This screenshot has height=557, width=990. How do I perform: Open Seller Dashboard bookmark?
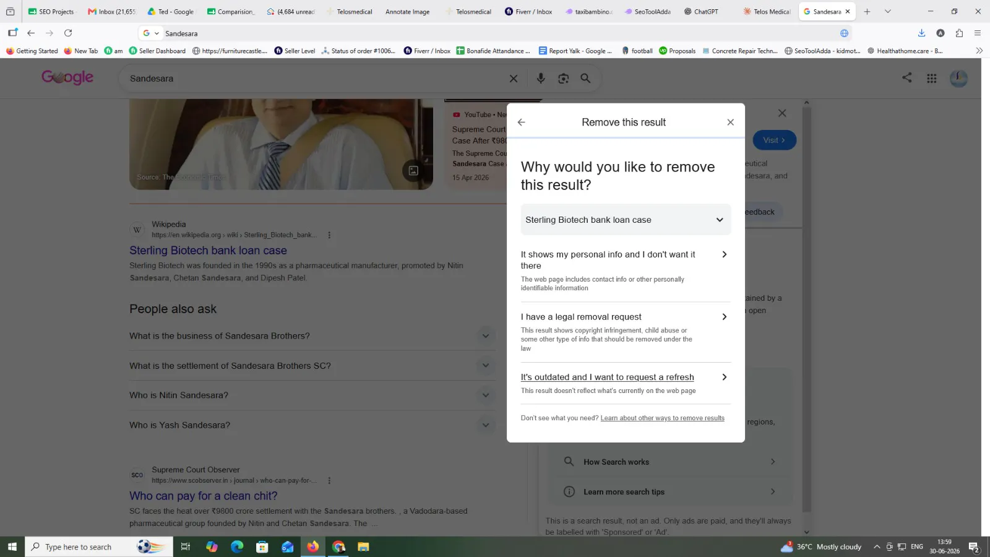tap(157, 51)
